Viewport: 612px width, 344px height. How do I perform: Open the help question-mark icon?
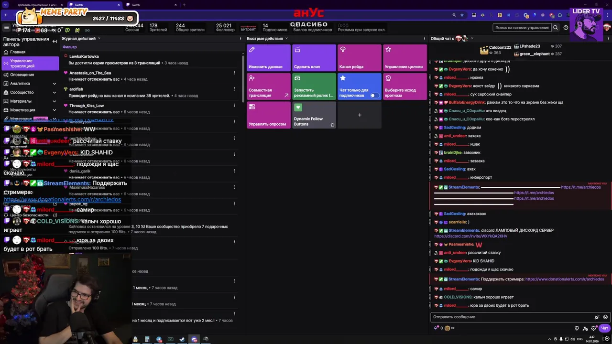pos(566,28)
